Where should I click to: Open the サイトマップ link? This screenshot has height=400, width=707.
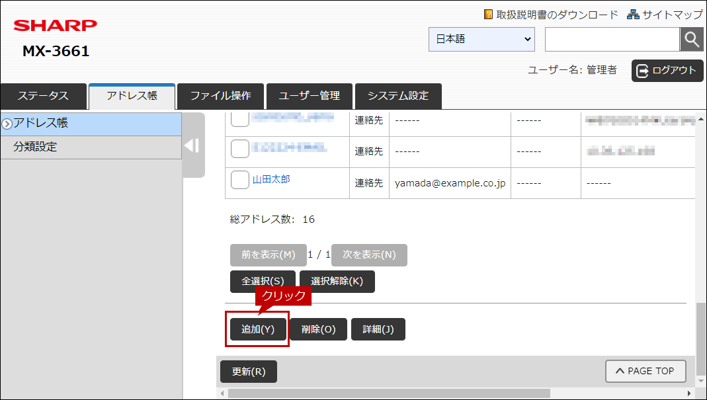(673, 15)
